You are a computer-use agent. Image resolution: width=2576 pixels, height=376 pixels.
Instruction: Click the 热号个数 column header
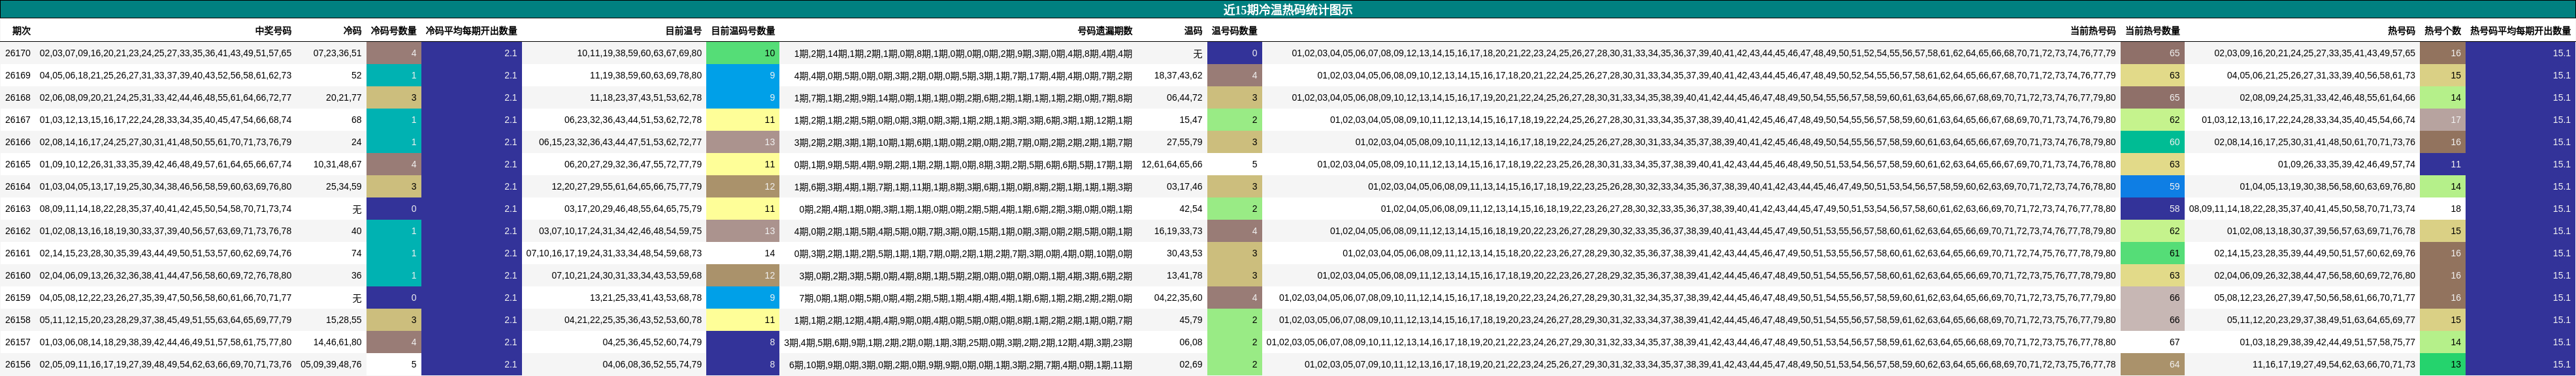[x=2442, y=31]
